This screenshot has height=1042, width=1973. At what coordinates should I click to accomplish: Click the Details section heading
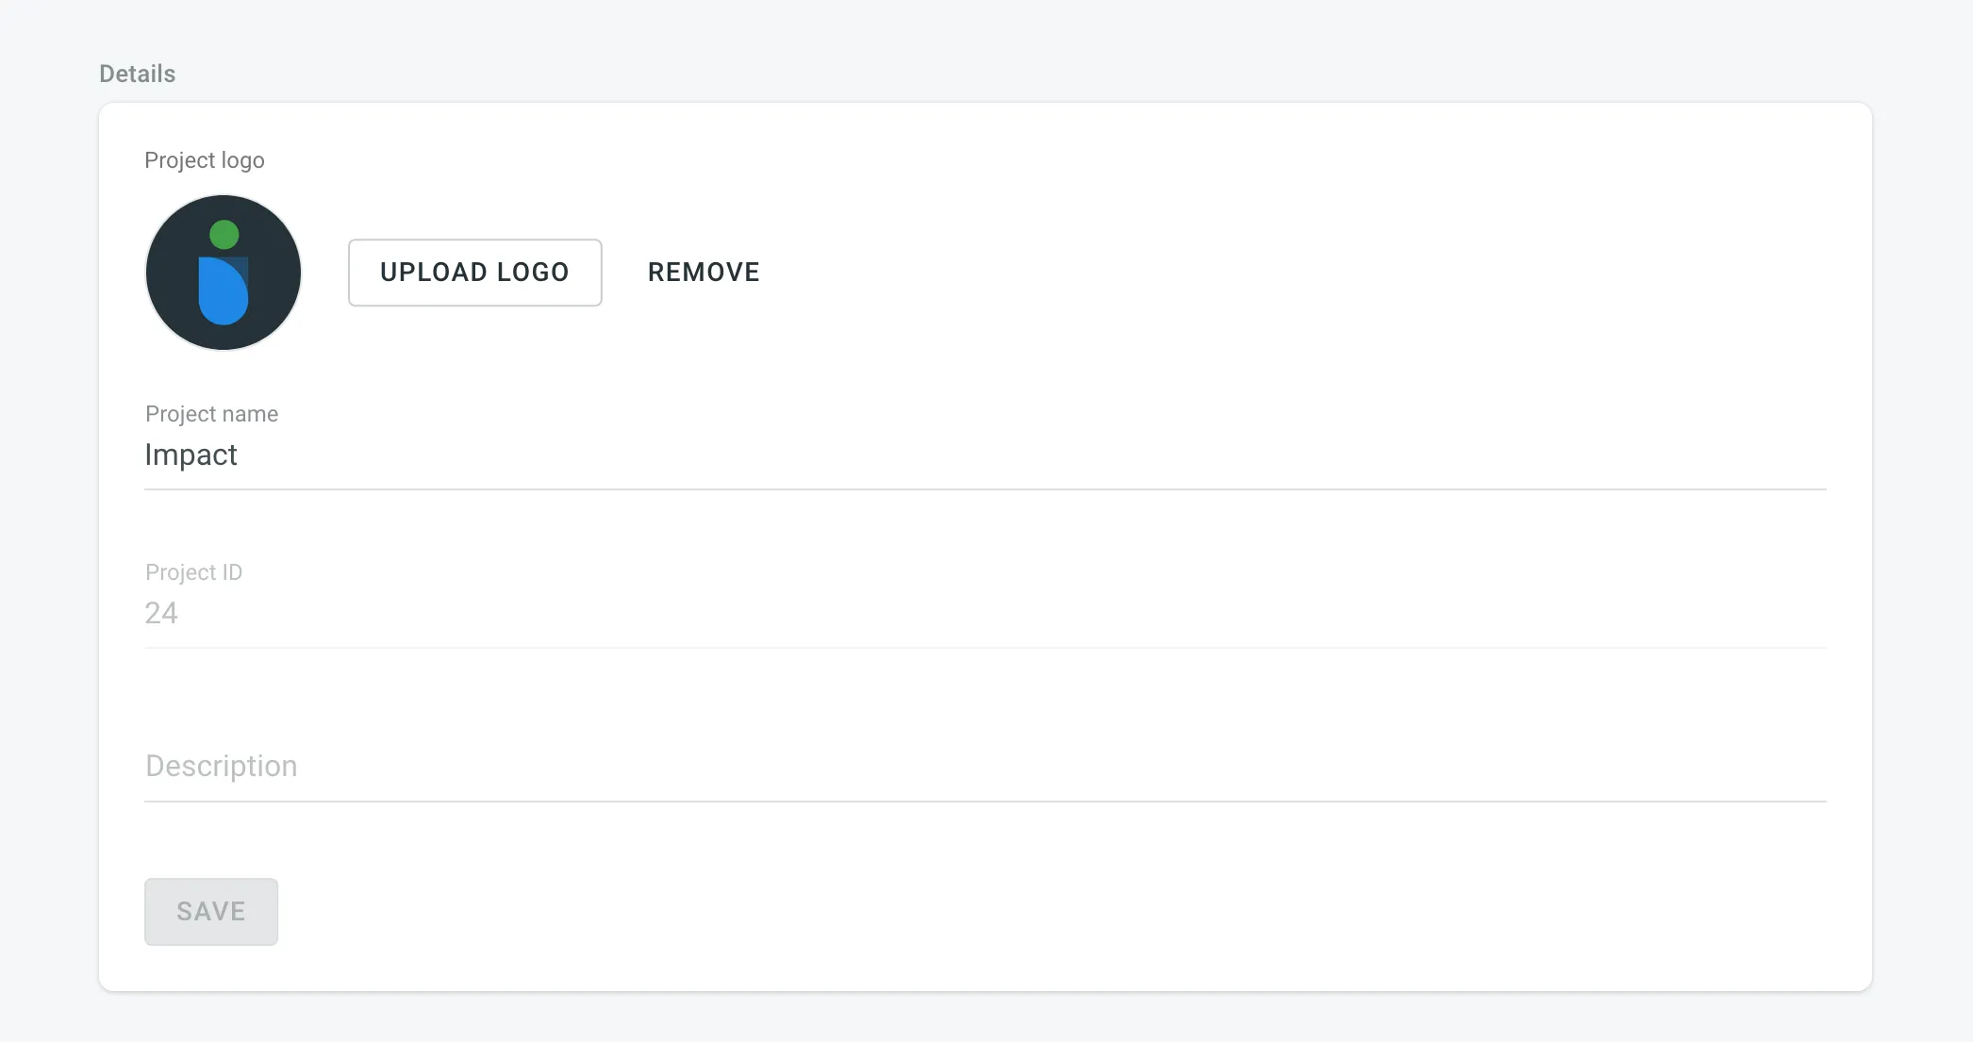pyautogui.click(x=136, y=73)
